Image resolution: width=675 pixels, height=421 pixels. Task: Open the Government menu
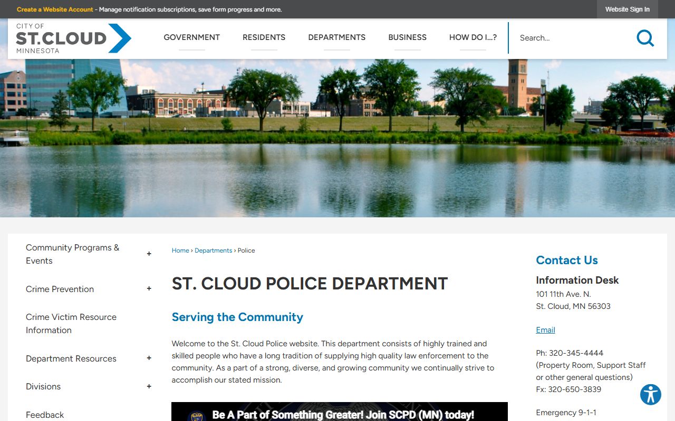point(191,37)
